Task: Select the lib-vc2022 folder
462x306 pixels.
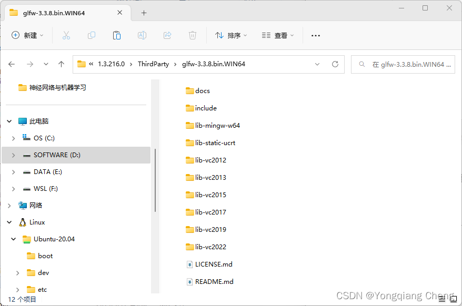Action: coord(206,247)
